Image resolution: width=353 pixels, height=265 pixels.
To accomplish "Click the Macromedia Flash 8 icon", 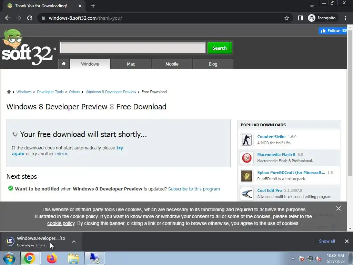I will (247, 158).
